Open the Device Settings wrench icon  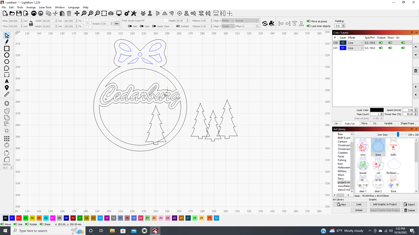click(133, 13)
